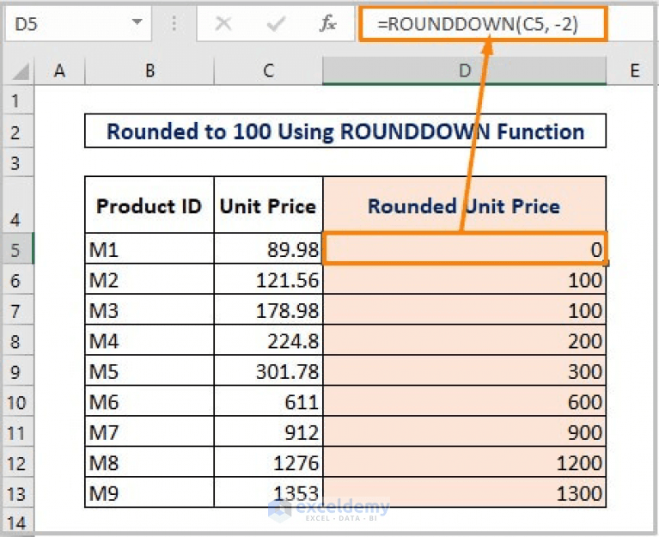This screenshot has height=537, width=659.
Task: Select row 10 header
Action: pyautogui.click(x=17, y=401)
